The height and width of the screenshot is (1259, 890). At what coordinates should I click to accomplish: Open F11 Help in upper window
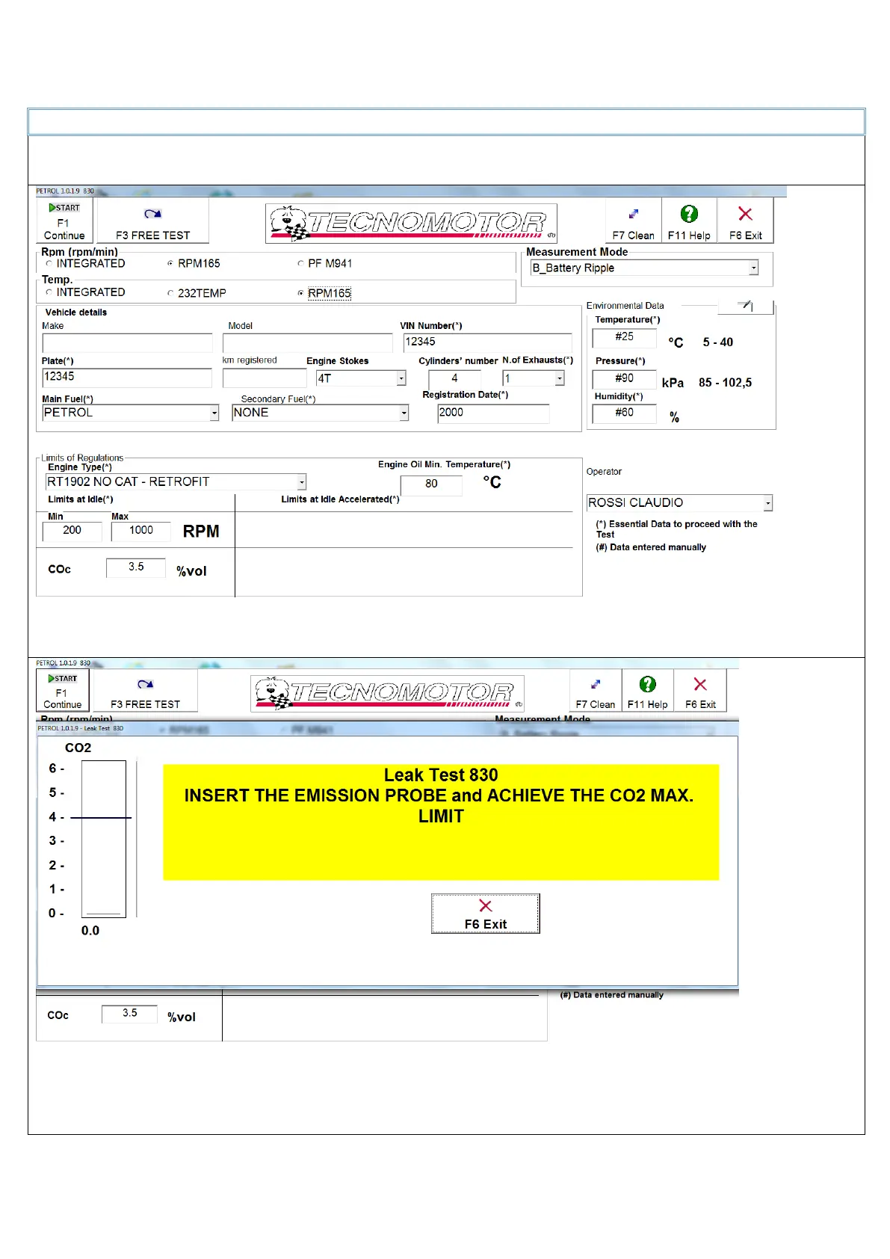coord(689,221)
